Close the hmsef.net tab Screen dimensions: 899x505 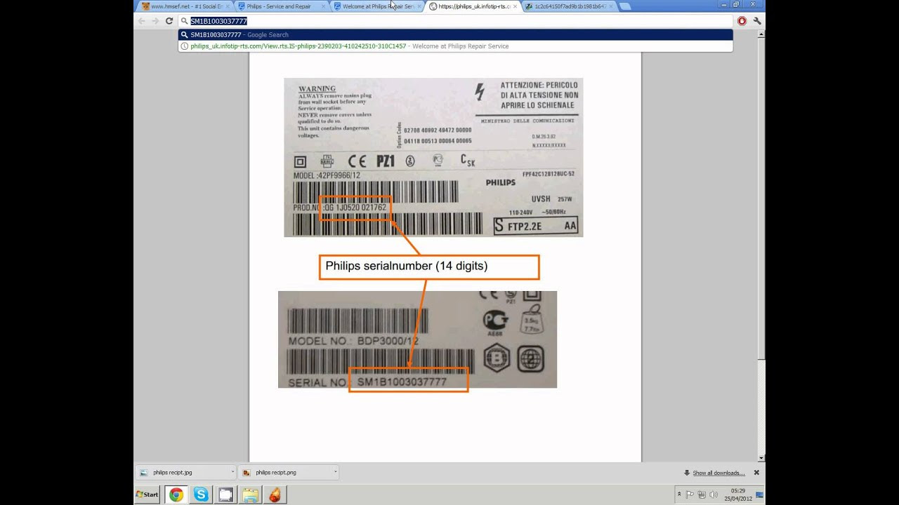coord(228,6)
